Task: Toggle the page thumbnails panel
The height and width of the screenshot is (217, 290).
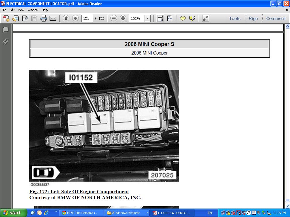Action: click(x=5, y=30)
